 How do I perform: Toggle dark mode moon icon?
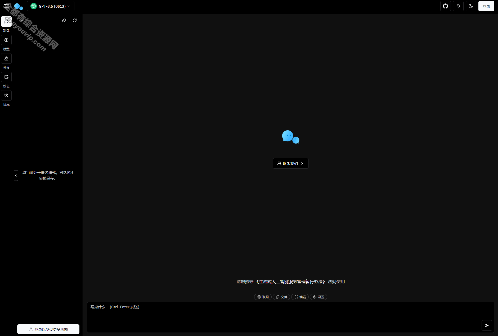pyautogui.click(x=471, y=6)
